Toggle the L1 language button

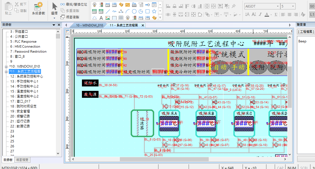coord(312,14)
